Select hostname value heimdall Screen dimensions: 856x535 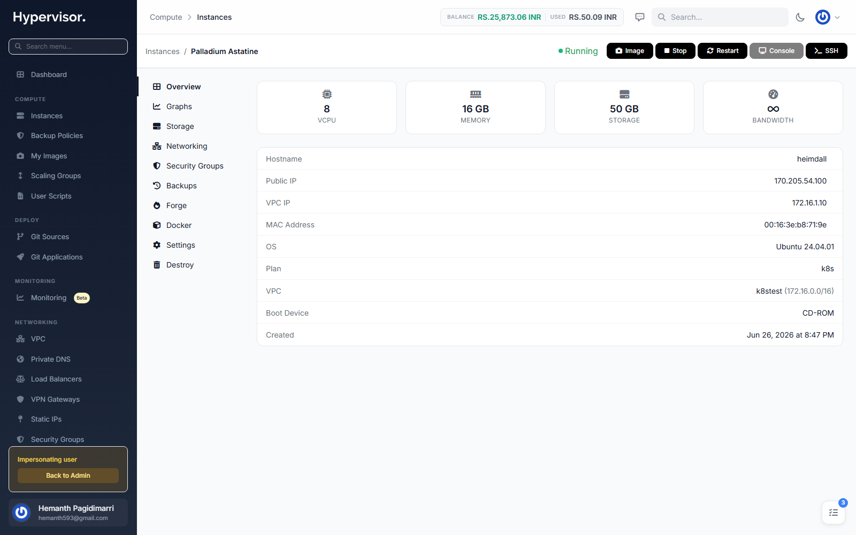[x=812, y=159]
